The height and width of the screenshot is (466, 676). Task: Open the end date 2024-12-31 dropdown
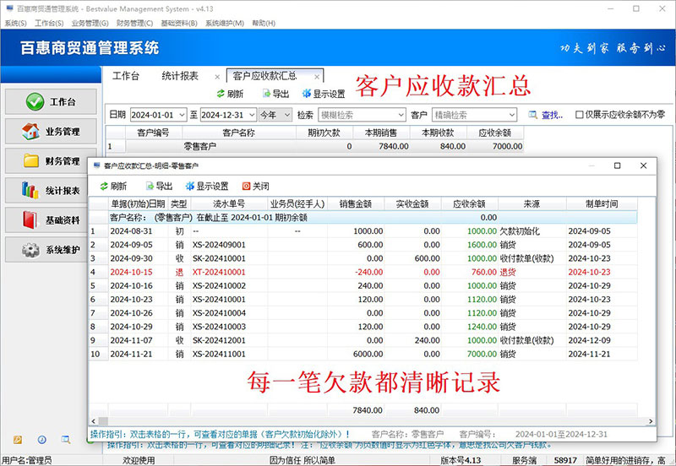coord(252,115)
